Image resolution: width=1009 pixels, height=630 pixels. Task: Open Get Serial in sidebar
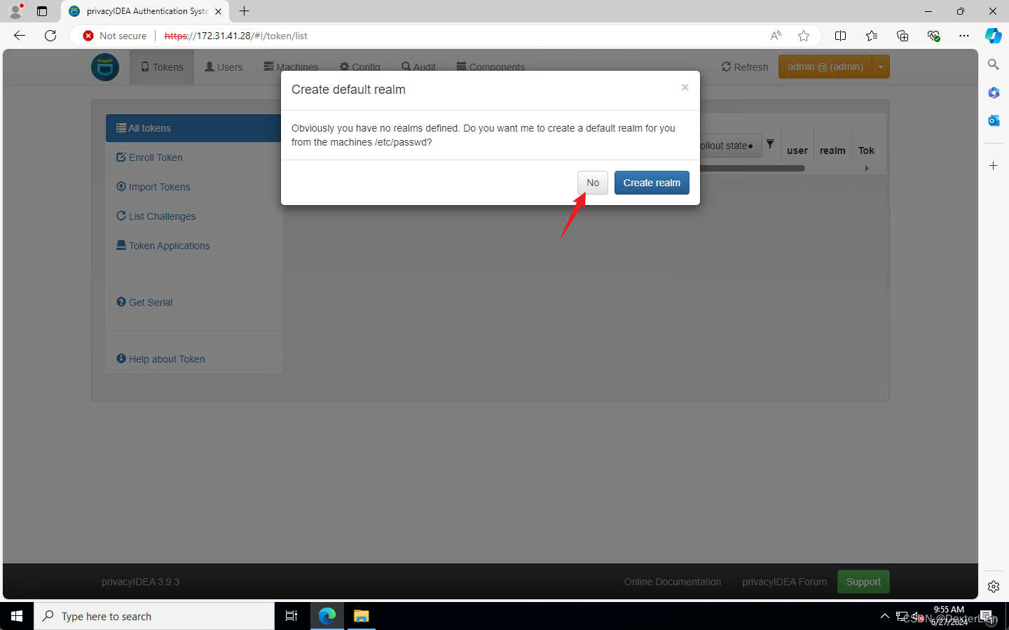[x=144, y=302]
